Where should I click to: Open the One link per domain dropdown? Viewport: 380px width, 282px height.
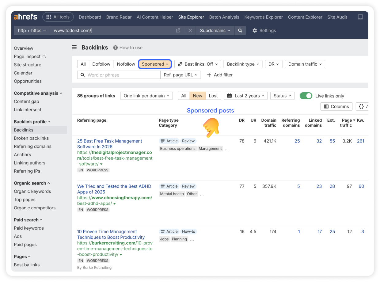point(146,96)
